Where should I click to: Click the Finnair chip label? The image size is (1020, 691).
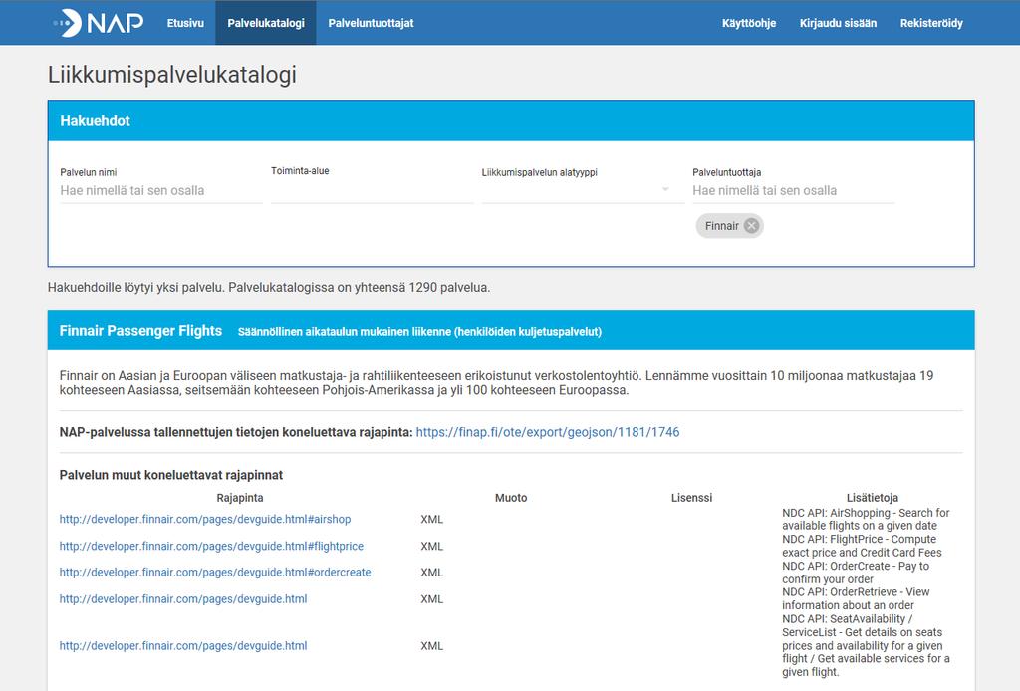pos(722,226)
